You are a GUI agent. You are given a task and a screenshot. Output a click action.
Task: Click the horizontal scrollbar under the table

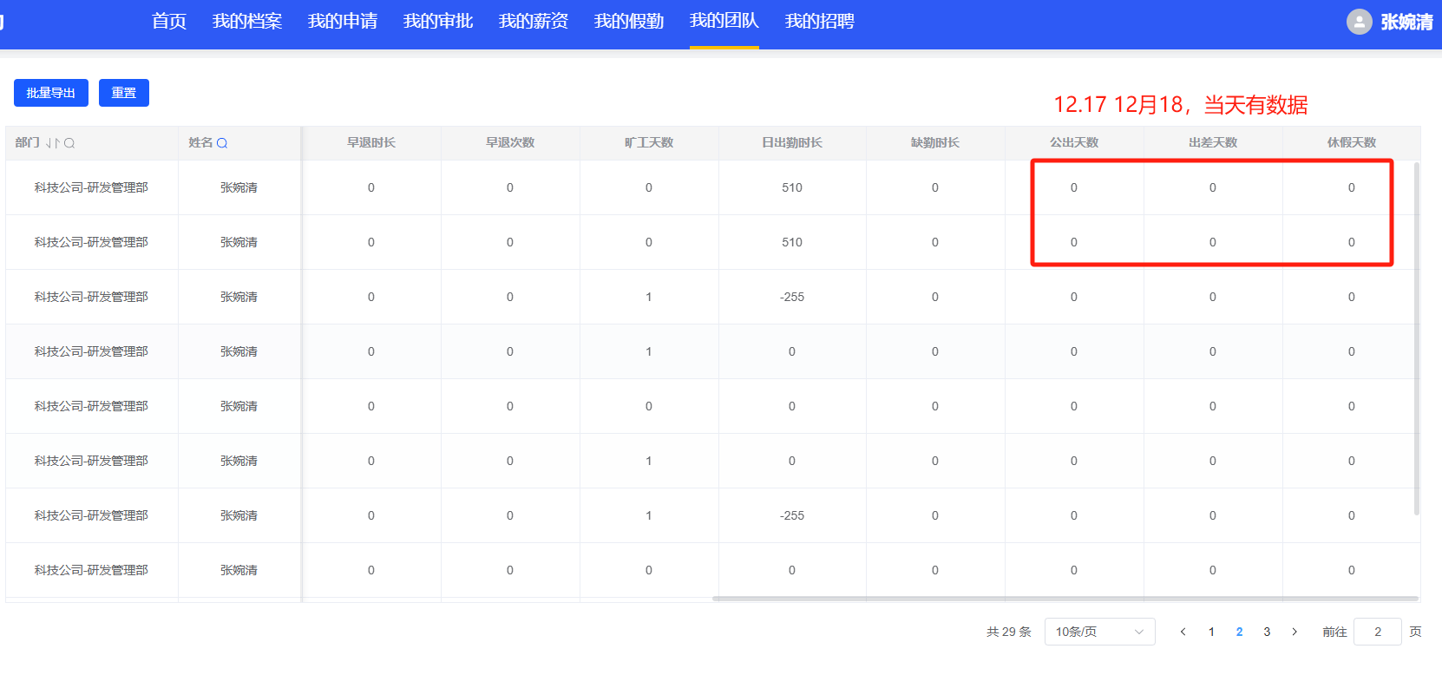pos(1065,599)
